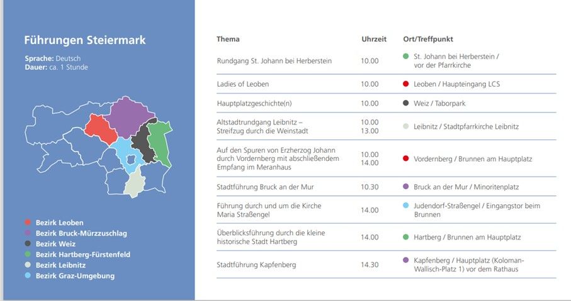Click the red Bezirk Leoben legend dot

click(28, 222)
